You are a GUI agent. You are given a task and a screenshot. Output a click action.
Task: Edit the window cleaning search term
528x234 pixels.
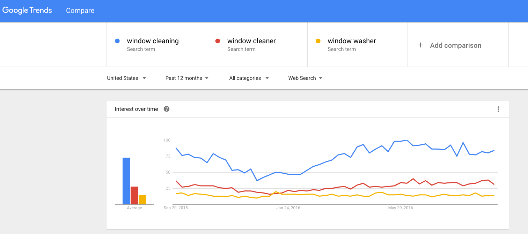coord(157,45)
